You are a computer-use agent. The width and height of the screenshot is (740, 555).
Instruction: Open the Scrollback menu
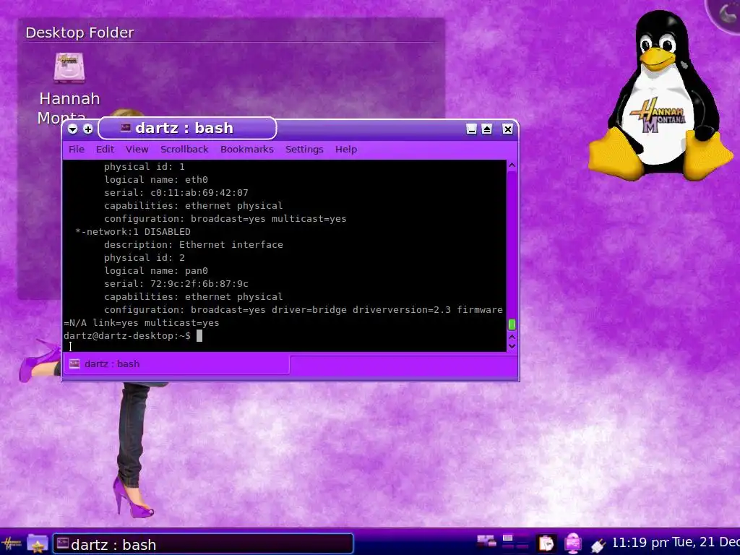click(184, 149)
